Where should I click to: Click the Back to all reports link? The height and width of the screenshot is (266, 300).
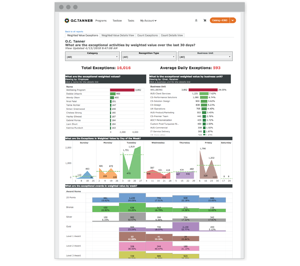(x=74, y=31)
